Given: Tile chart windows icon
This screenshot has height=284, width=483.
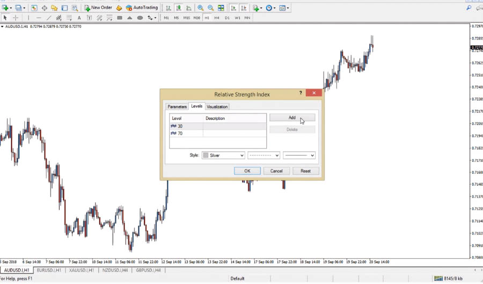Looking at the screenshot, I should [221, 8].
